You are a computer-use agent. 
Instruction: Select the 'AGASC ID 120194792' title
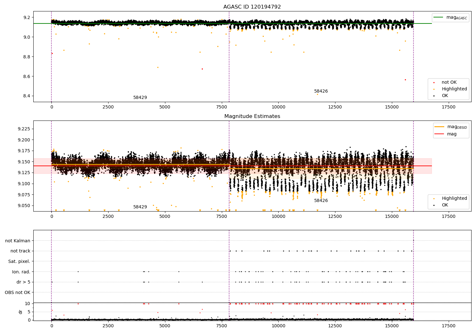point(252,7)
